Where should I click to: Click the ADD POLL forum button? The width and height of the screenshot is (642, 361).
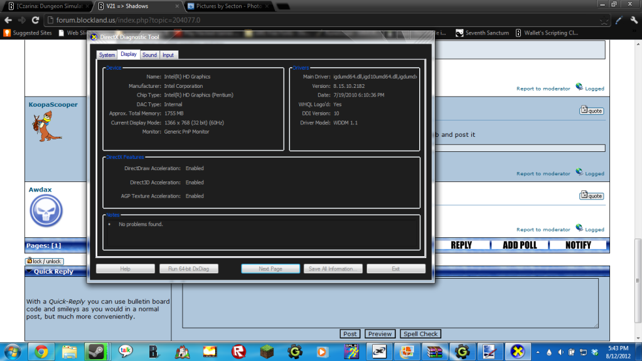pyautogui.click(x=520, y=245)
